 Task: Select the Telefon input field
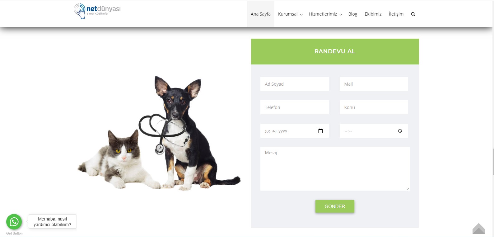[x=295, y=107]
